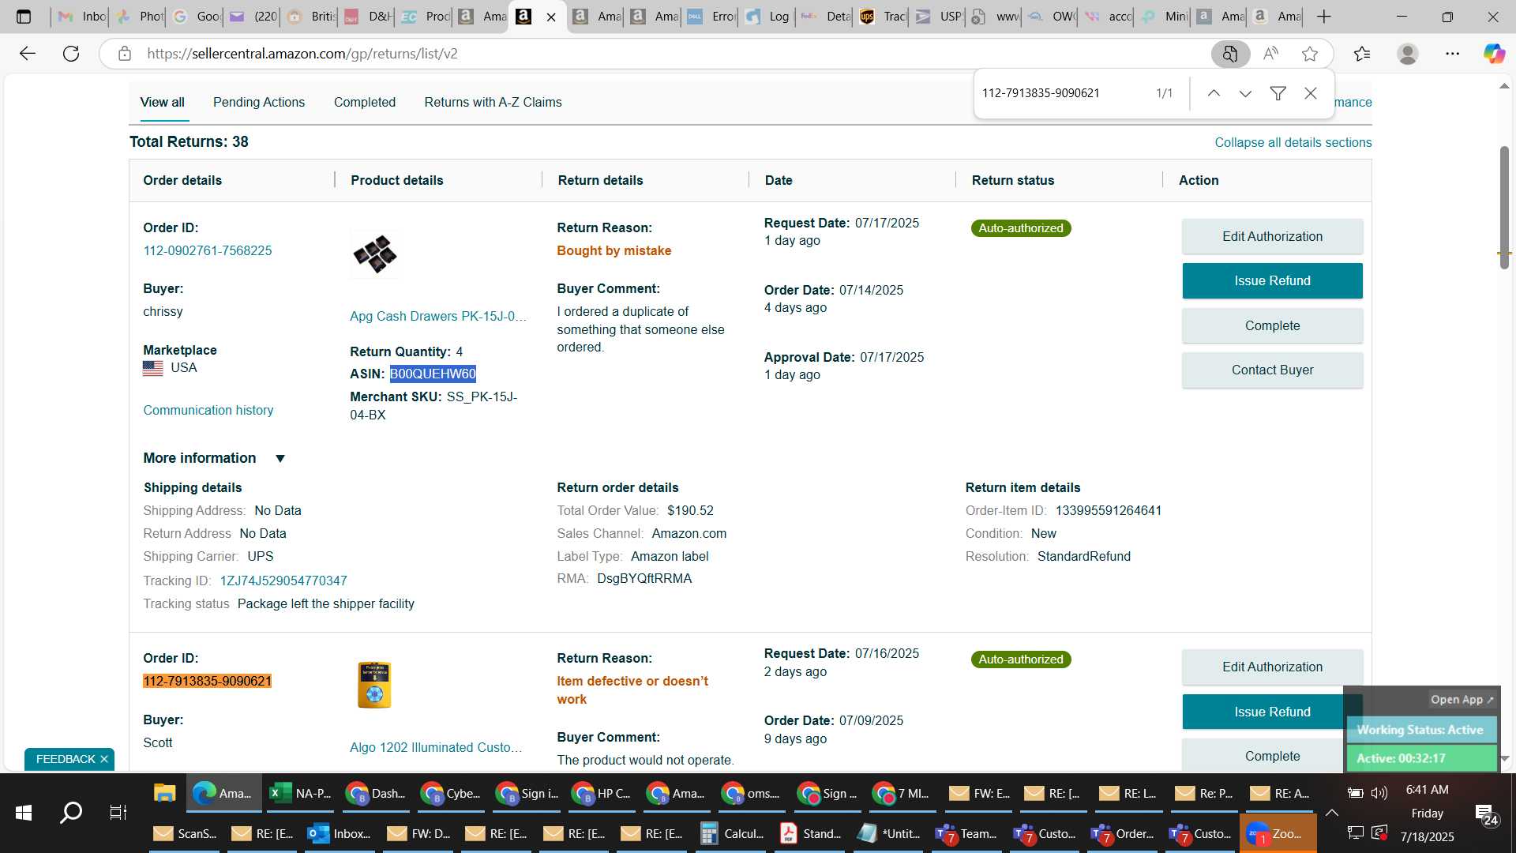Select the UPS Tracking browser tab

coord(882,17)
